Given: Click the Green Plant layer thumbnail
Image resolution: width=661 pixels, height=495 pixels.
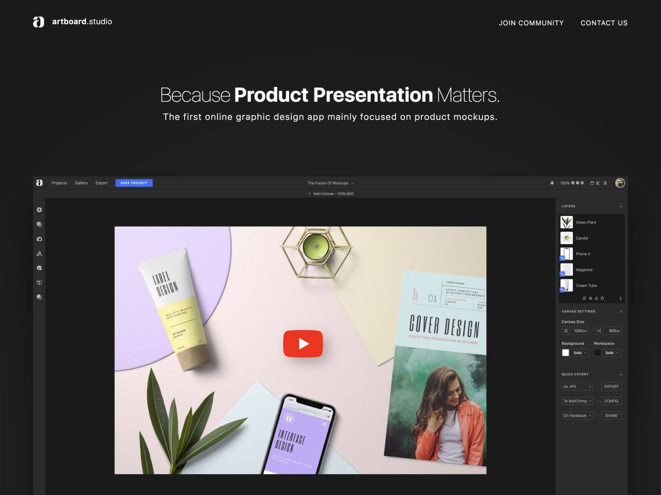Looking at the screenshot, I should tap(567, 222).
